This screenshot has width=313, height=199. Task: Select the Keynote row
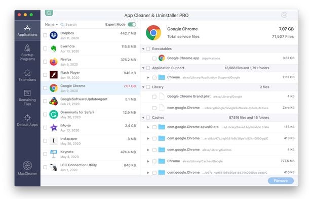[90, 154]
